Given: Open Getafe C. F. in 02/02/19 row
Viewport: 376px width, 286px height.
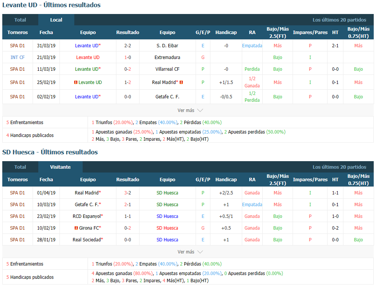Looking at the screenshot, I should tap(168, 97).
